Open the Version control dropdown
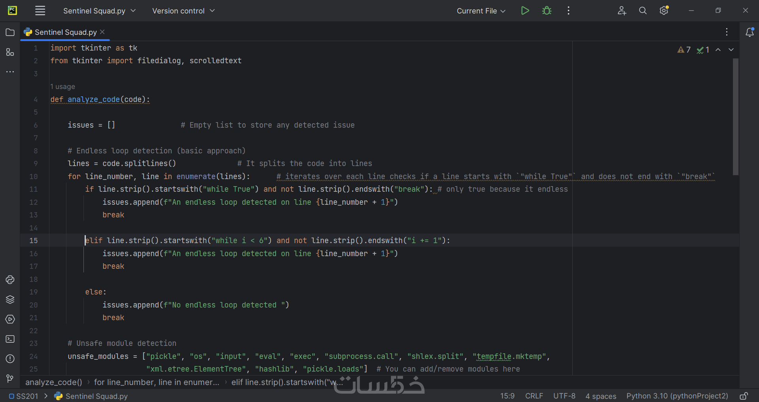 pos(183,11)
